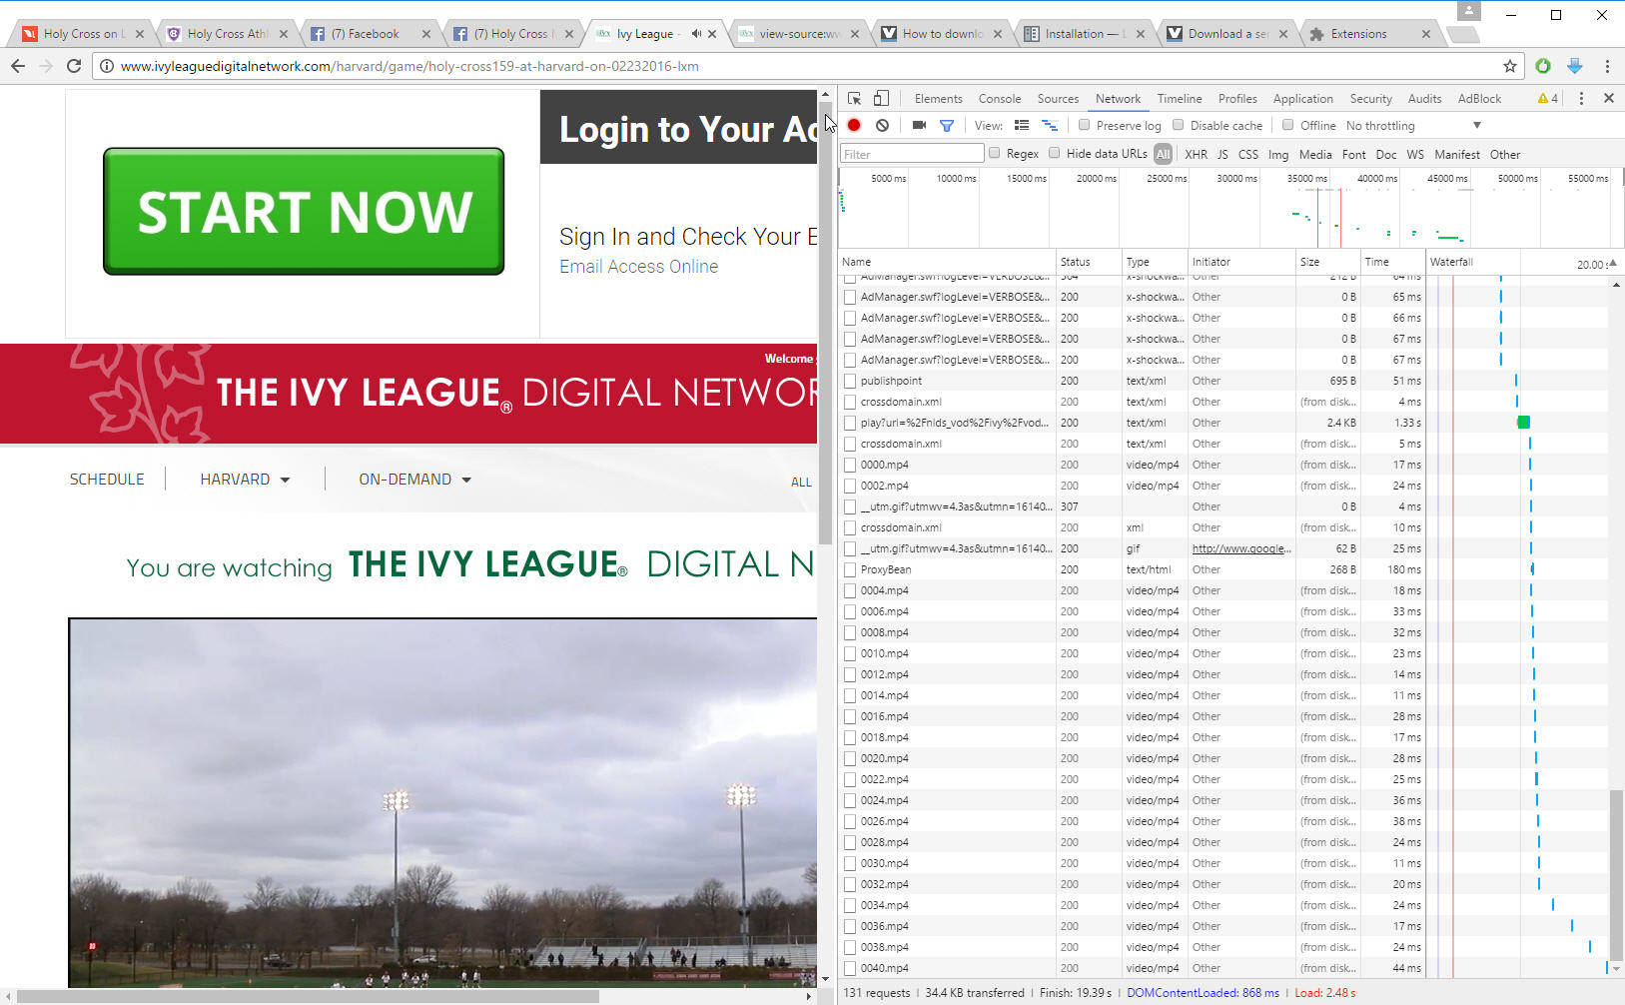1625x1005 pixels.
Task: Open the Chrome three-dot menu
Action: tap(1607, 66)
